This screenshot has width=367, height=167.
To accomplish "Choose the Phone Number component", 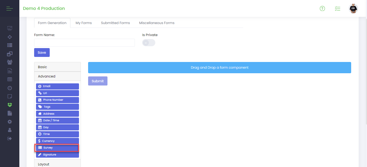I will point(57,100).
